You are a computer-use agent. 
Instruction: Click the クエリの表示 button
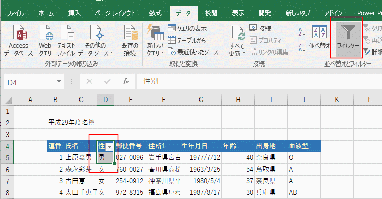point(187,28)
